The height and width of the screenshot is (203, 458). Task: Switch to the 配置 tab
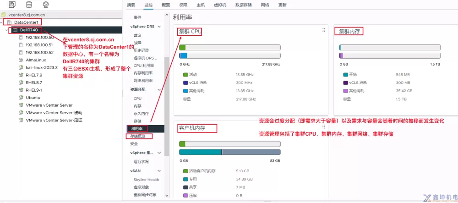(x=166, y=5)
